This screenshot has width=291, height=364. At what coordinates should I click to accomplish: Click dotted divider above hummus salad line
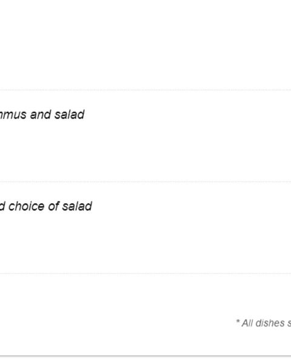[145, 90]
